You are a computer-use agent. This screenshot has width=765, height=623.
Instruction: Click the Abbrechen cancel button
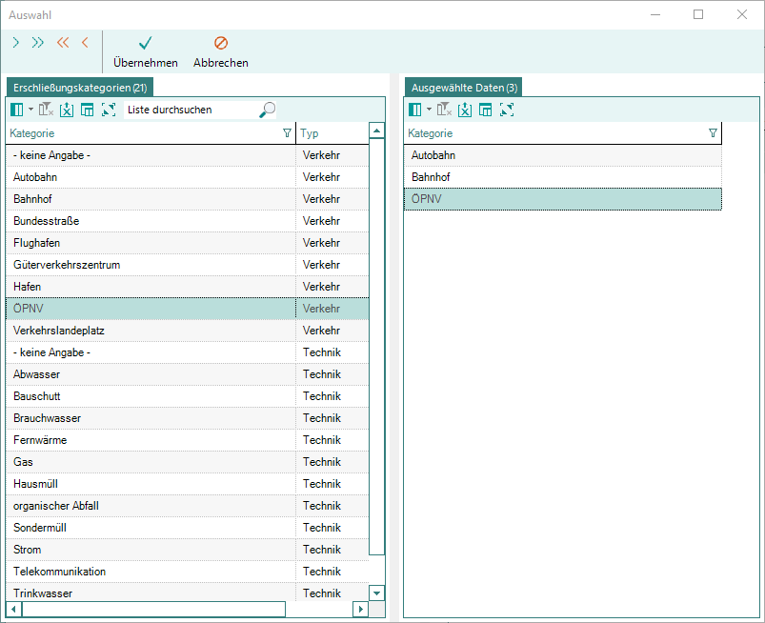coord(220,51)
